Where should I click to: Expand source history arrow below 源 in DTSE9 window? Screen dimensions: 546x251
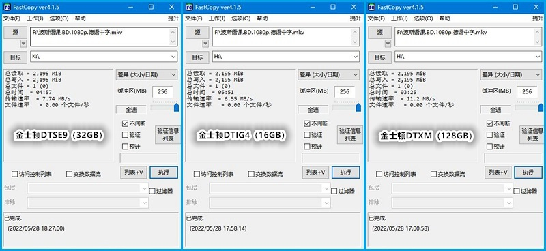point(23,44)
